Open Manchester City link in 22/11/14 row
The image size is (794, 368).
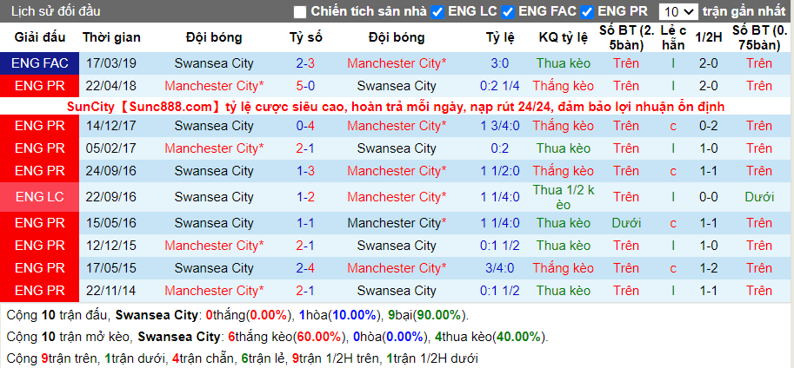pos(214,291)
